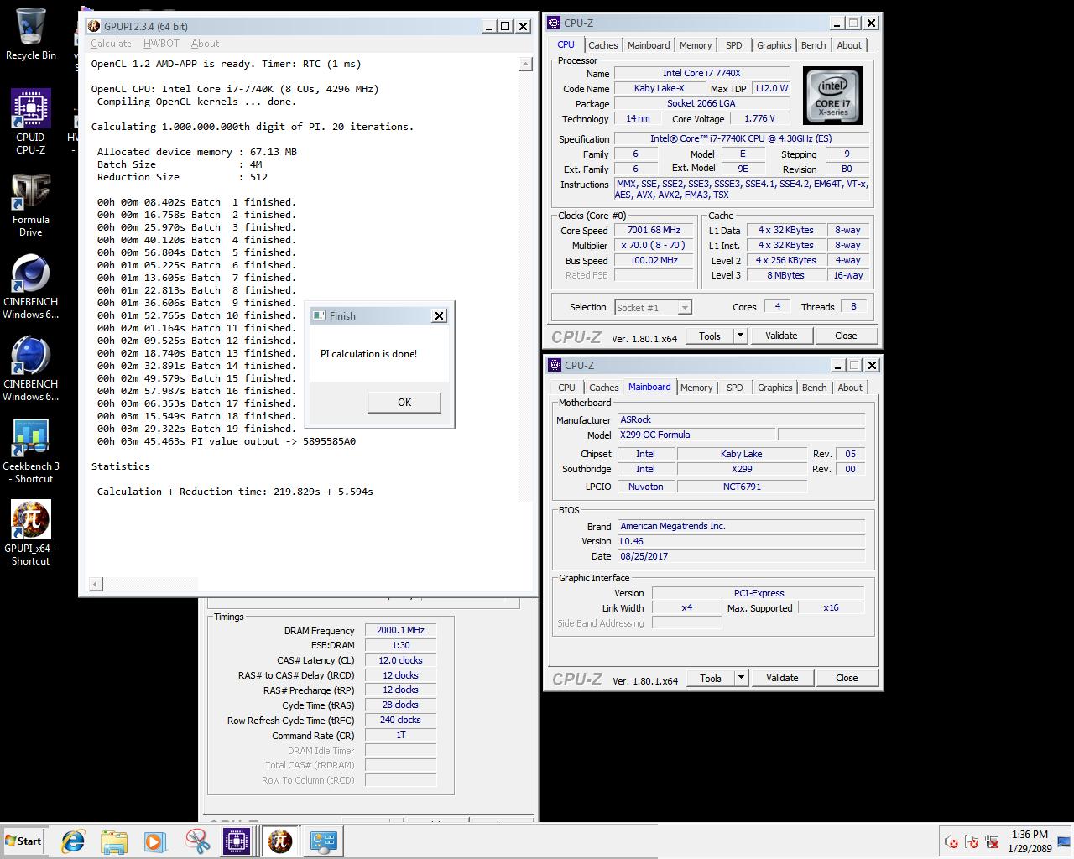
Task: Click the motherboard model X299 OC Formula
Action: 696,435
